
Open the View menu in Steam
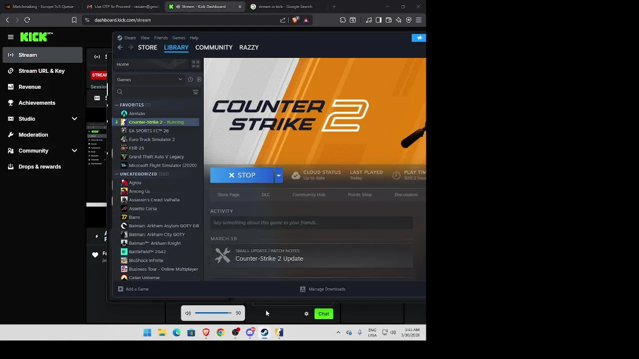coord(145,38)
